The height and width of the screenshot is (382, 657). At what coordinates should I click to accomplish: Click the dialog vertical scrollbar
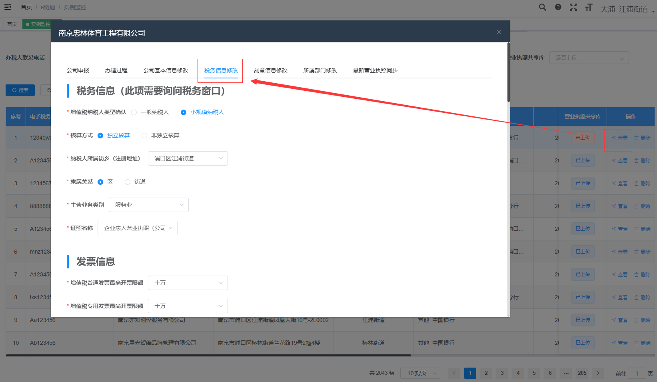click(509, 72)
